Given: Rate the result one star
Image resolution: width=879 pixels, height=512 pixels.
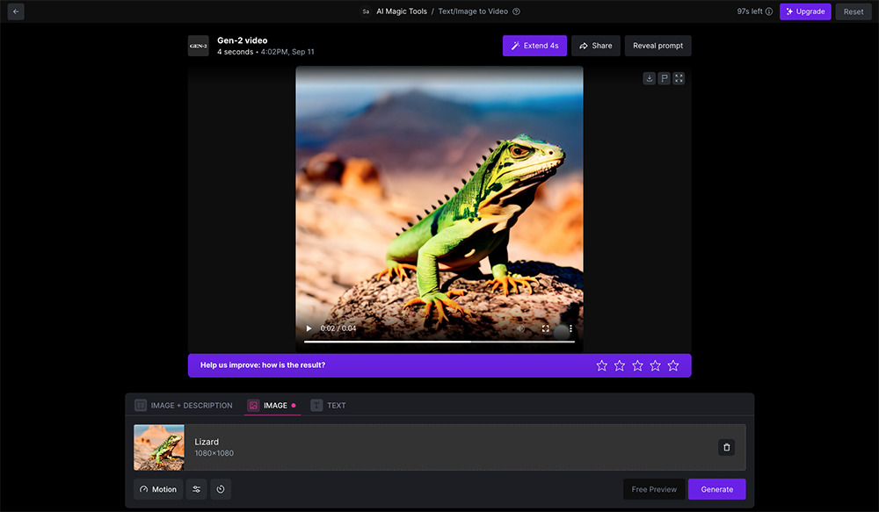Looking at the screenshot, I should (x=601, y=366).
